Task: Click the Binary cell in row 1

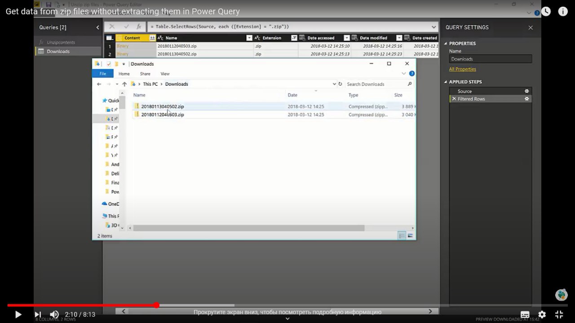Action: [x=135, y=46]
